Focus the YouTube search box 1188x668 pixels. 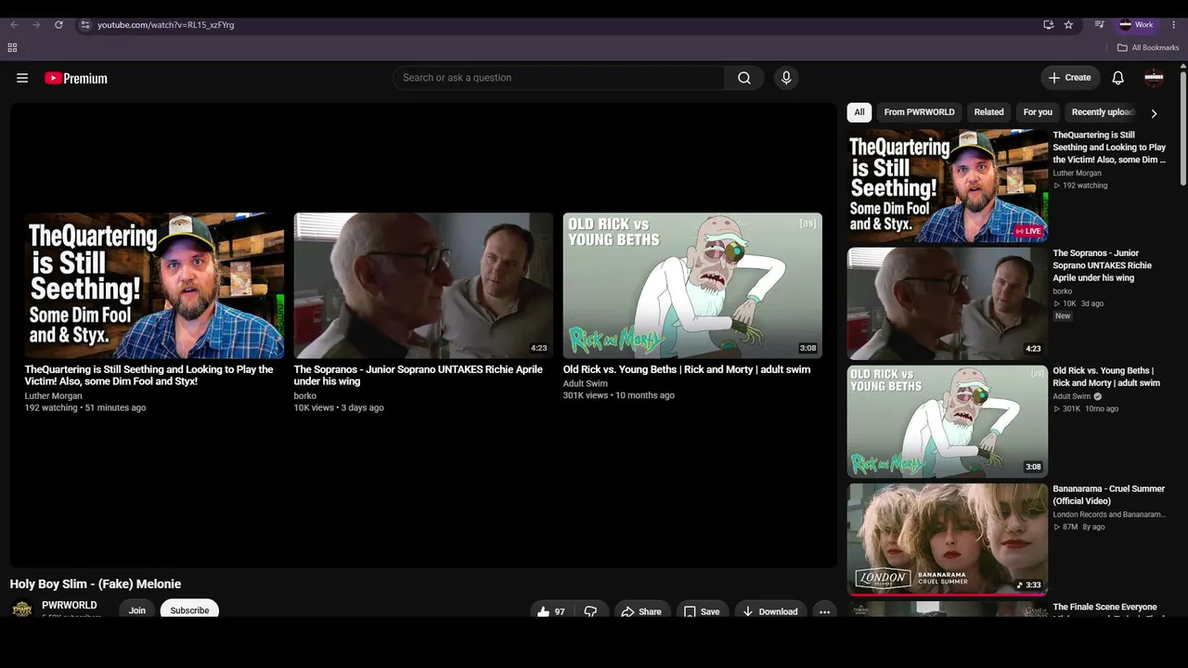[x=559, y=78]
